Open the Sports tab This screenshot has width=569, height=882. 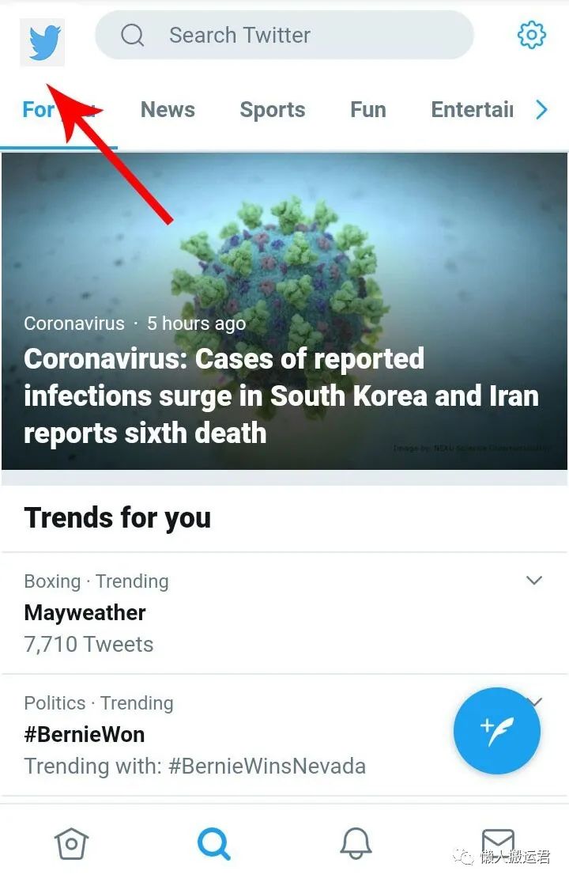[272, 110]
